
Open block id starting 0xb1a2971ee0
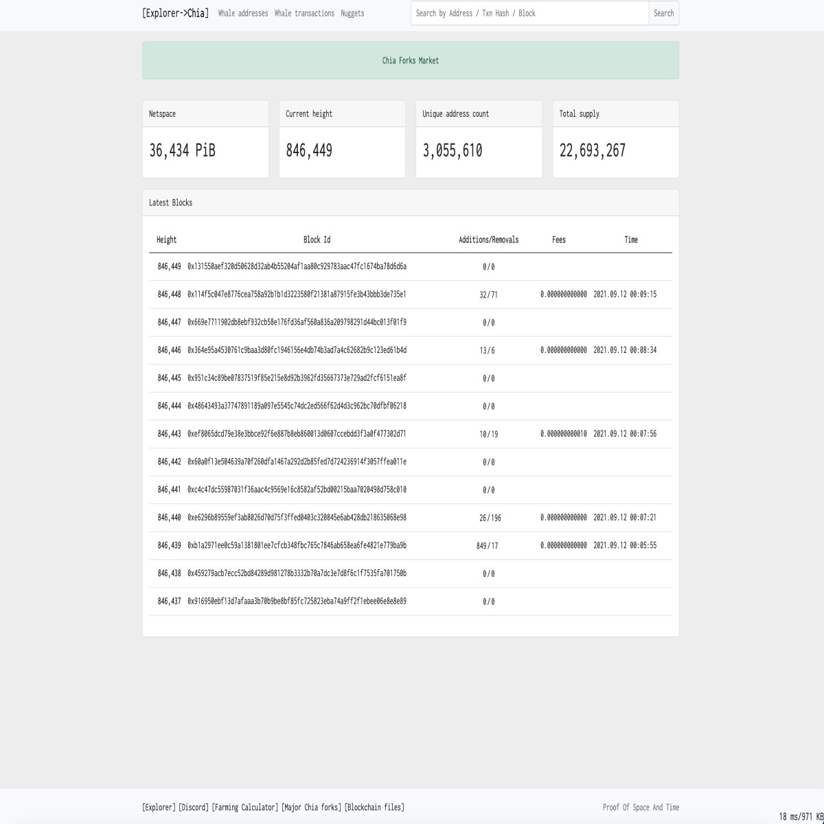(297, 545)
